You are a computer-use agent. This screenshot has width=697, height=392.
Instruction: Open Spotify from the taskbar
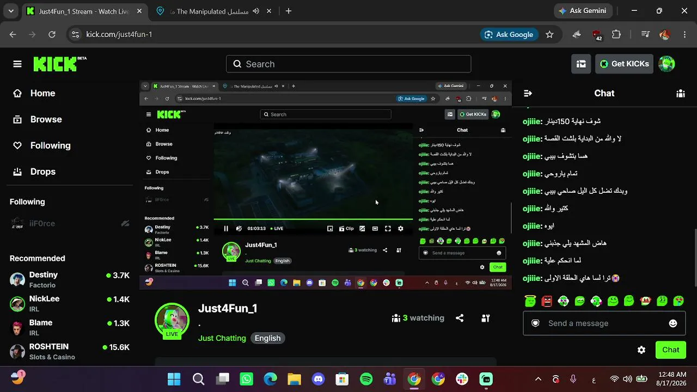pos(366,379)
